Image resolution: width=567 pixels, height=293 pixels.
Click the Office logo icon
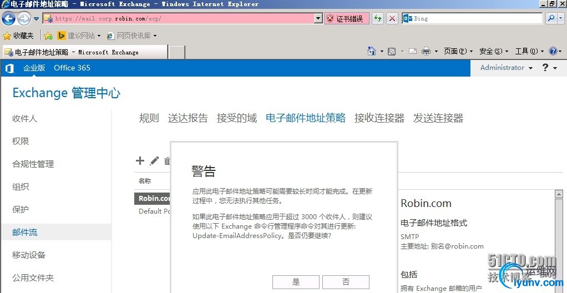click(10, 68)
